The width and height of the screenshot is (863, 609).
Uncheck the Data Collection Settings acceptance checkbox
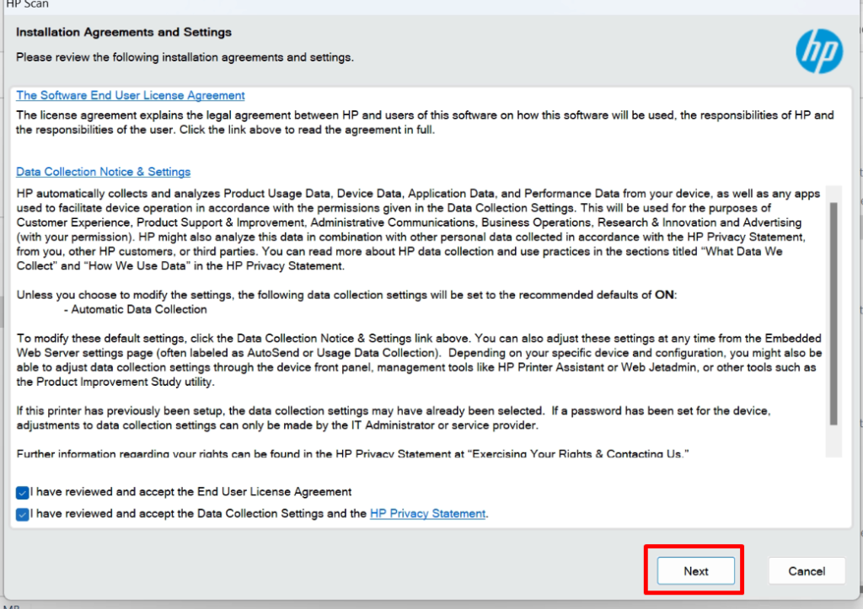pyautogui.click(x=23, y=514)
